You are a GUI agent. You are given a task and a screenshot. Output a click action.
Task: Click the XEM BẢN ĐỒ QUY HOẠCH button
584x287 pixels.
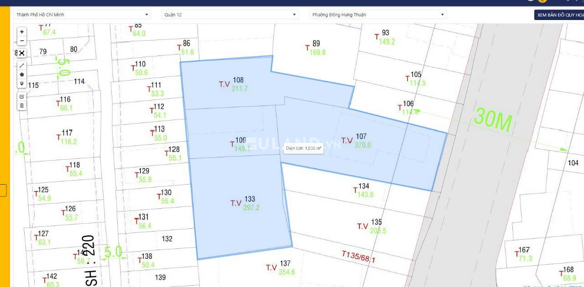(x=559, y=15)
